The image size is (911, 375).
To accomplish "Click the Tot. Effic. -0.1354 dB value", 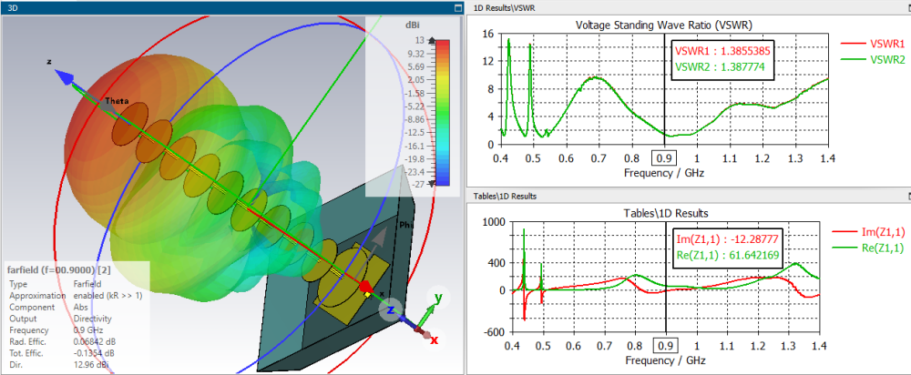I will (93, 353).
